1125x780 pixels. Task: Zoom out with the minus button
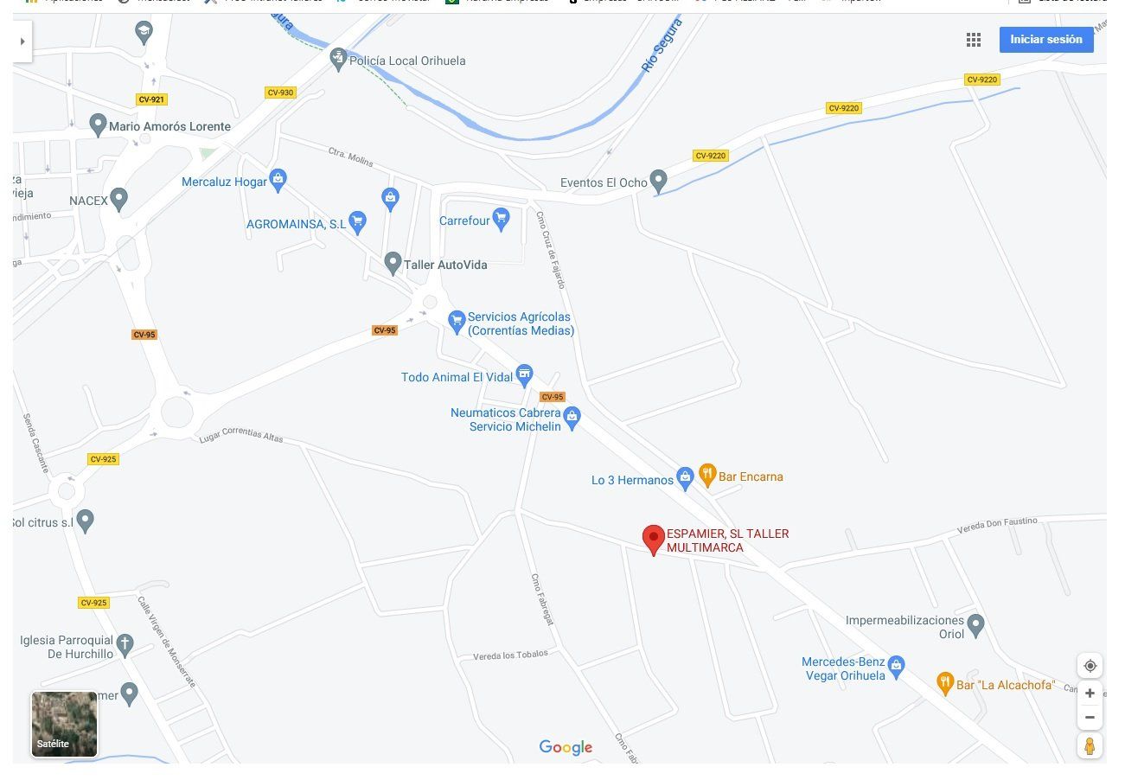[1090, 718]
